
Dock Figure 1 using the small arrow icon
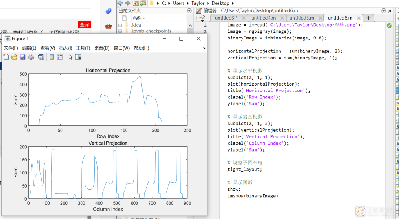point(204,48)
